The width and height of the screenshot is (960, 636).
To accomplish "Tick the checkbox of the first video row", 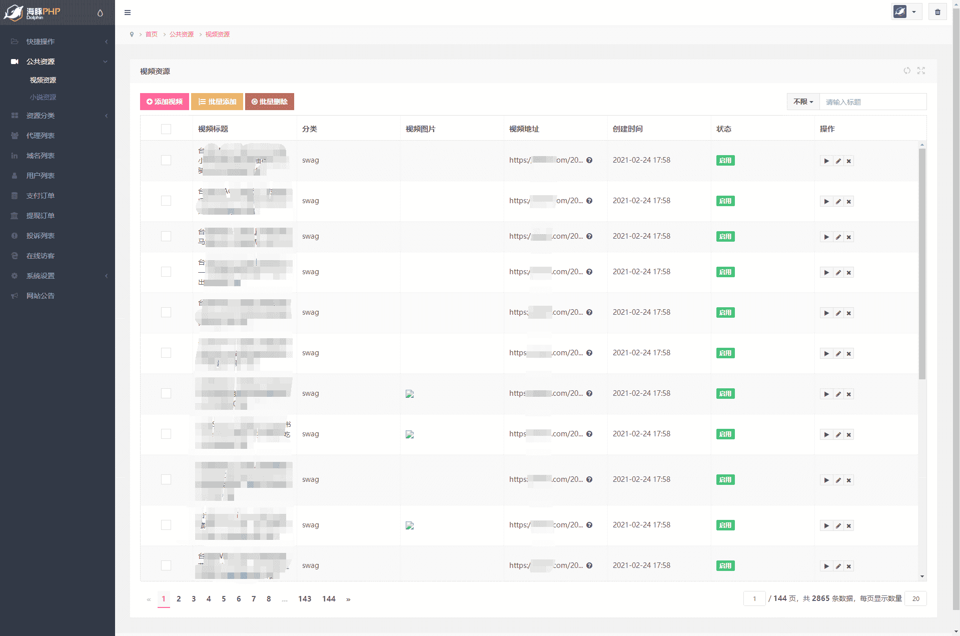I will [166, 160].
